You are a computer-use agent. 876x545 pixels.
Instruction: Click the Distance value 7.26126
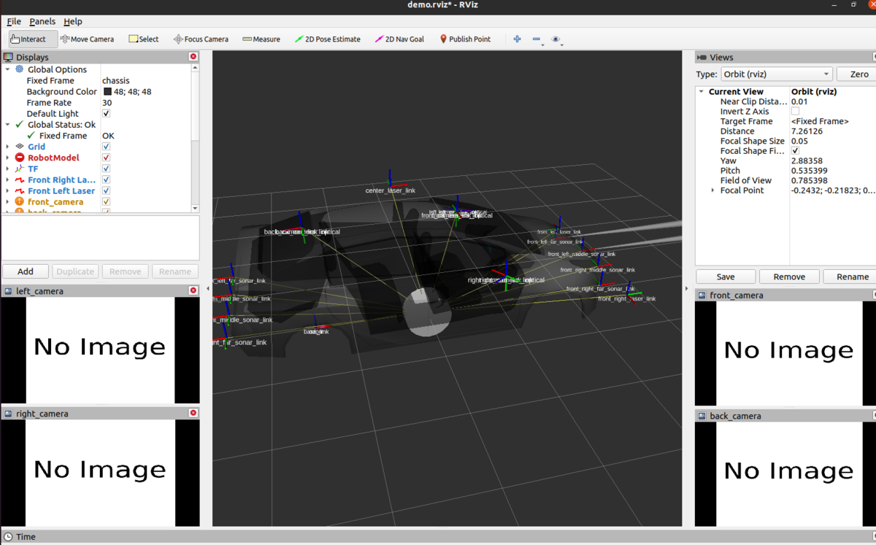point(807,131)
